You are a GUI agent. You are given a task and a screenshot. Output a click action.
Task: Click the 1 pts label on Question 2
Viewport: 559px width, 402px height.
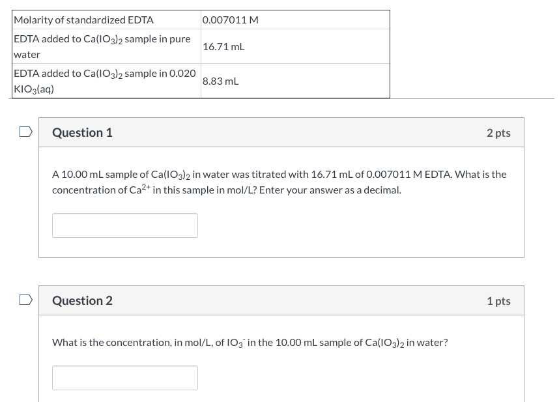[498, 300]
